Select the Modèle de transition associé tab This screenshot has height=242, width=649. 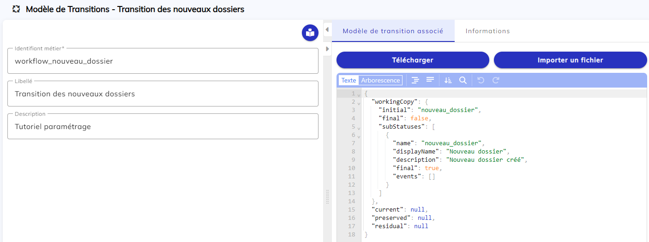[393, 31]
